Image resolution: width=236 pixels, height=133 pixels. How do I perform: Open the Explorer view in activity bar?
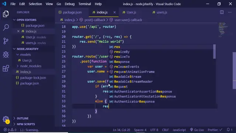tap(6, 14)
